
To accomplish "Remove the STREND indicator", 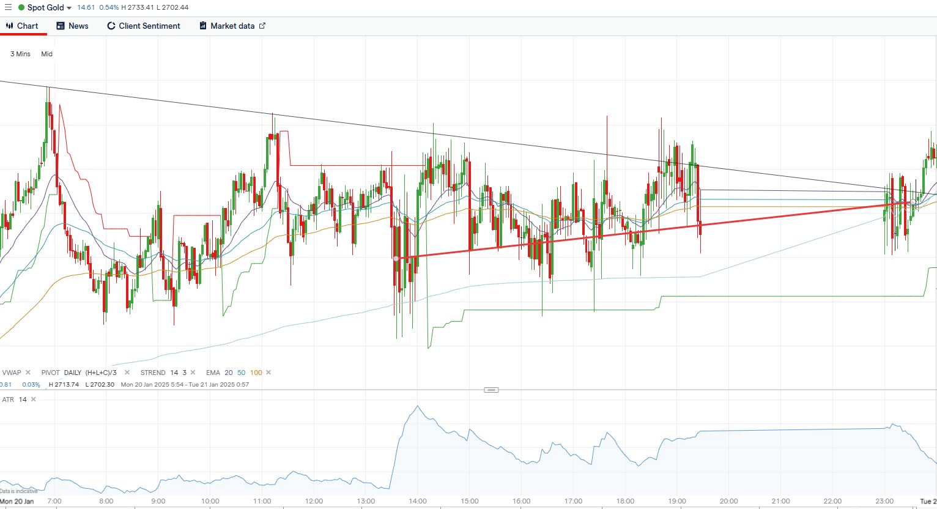I will [193, 373].
